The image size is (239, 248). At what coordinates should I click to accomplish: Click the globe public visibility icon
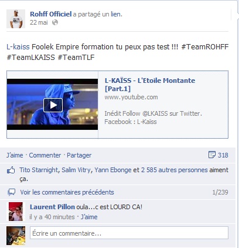[55, 22]
